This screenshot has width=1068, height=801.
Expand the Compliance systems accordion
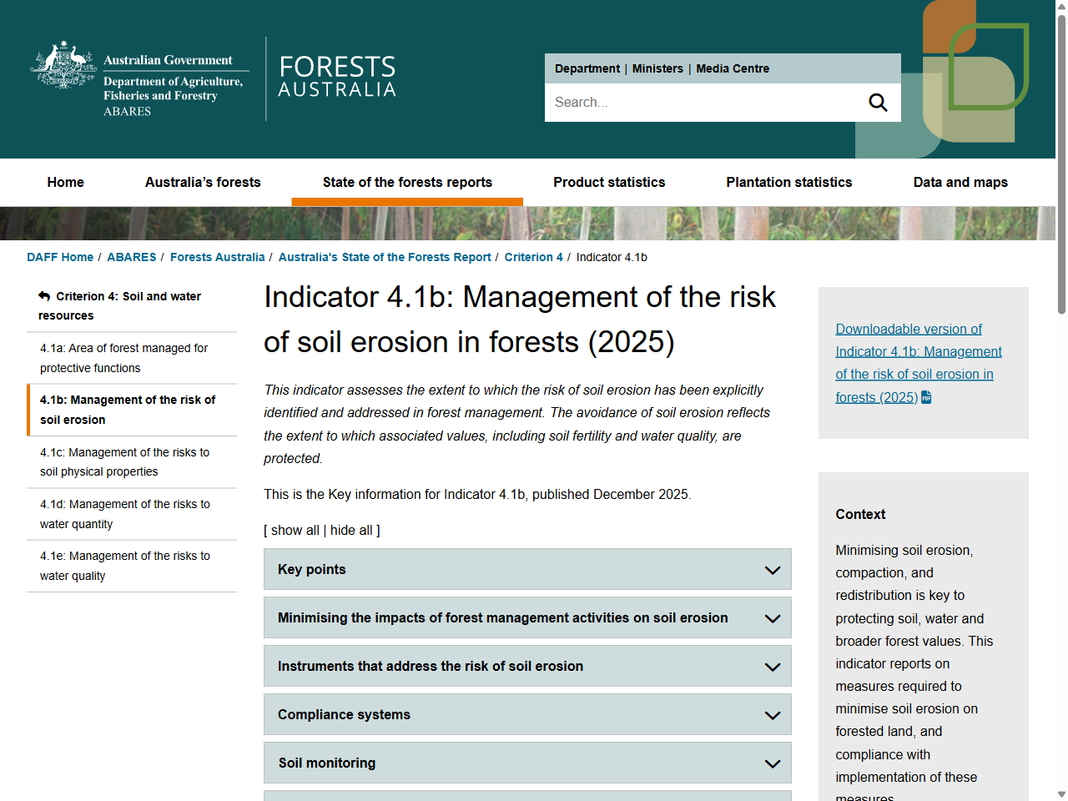[526, 715]
